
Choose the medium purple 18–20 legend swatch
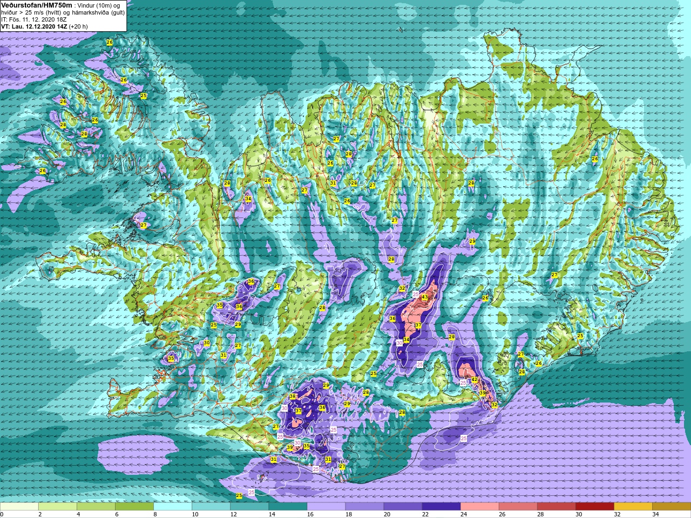[364, 507]
